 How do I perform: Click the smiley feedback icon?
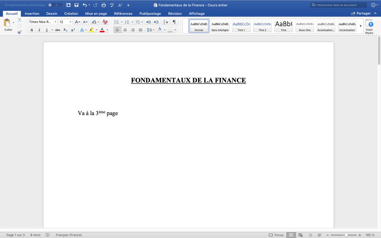point(373,5)
